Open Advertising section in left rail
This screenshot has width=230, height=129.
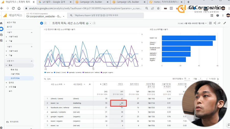1,40
